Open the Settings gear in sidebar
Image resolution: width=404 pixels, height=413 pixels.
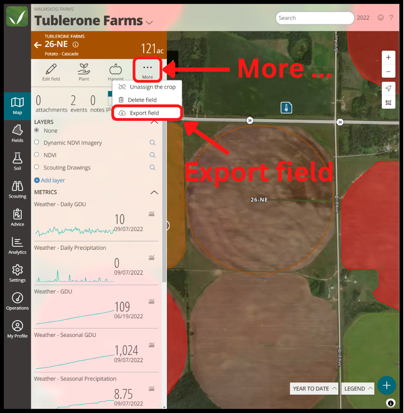tap(17, 273)
